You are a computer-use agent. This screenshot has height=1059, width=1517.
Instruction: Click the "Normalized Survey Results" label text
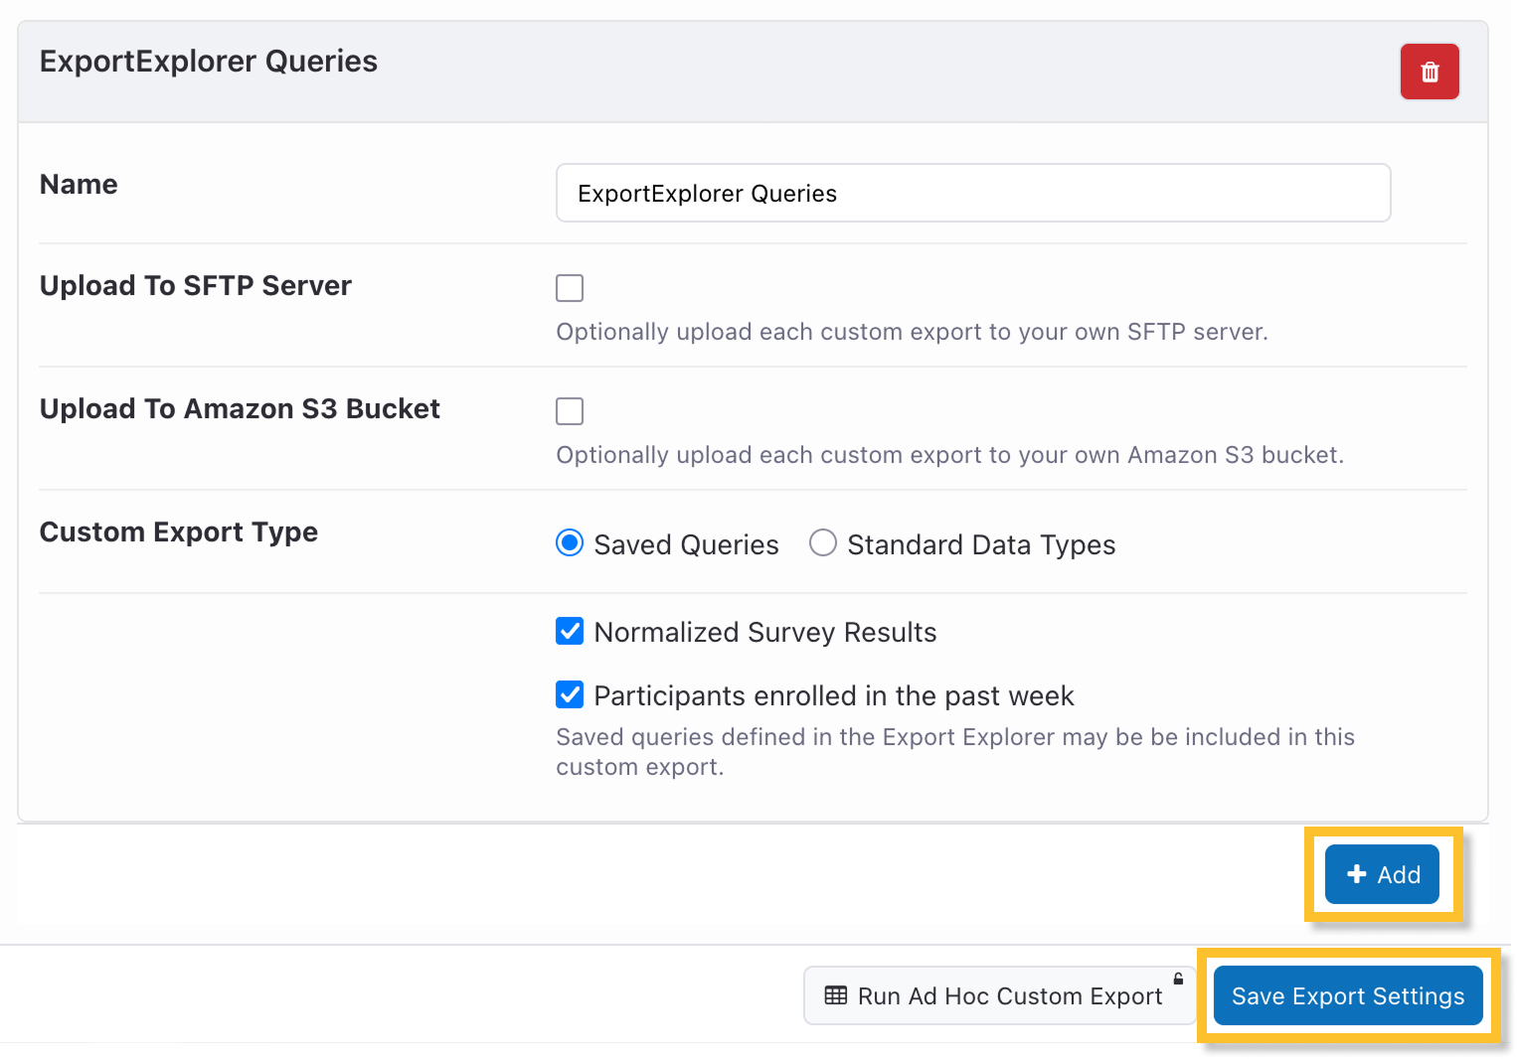764,633
